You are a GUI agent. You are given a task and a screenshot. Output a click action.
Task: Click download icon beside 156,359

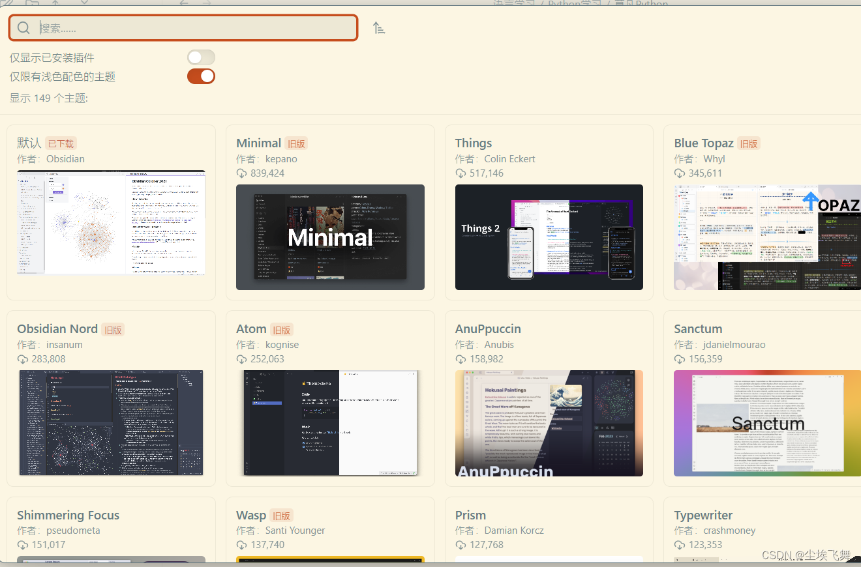click(680, 359)
